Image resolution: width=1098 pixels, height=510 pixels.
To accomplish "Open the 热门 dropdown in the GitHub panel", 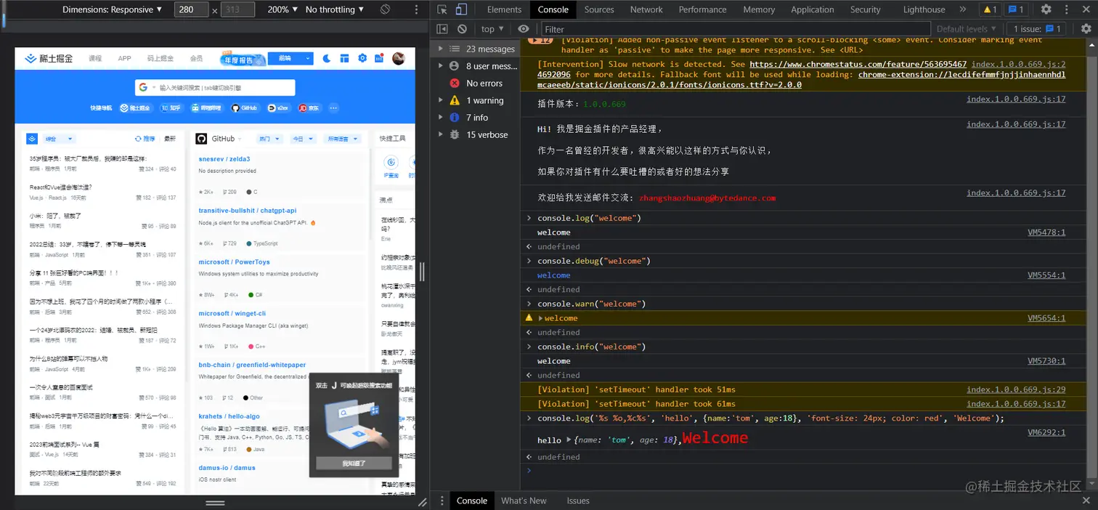I will point(269,139).
